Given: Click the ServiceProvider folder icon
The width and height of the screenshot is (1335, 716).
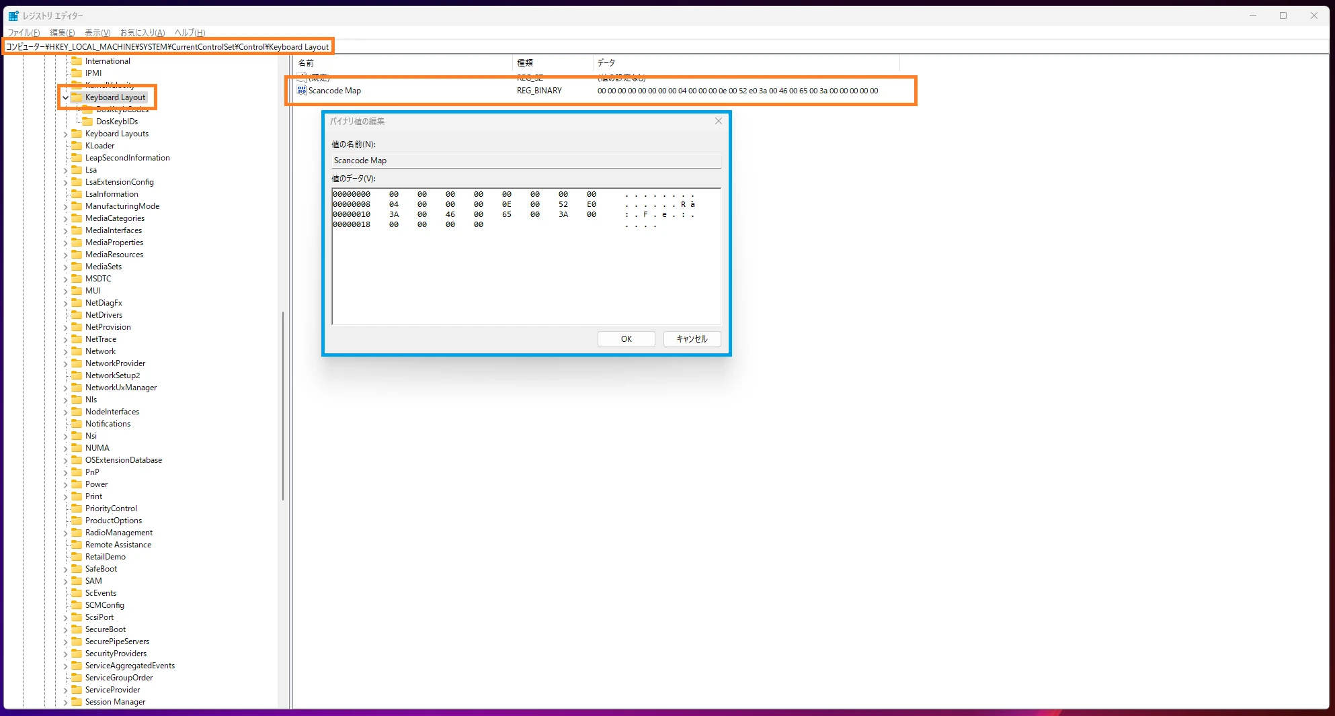Looking at the screenshot, I should tap(77, 690).
